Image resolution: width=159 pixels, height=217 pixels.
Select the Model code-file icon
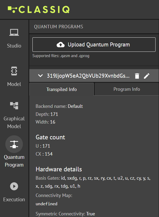[14, 71]
